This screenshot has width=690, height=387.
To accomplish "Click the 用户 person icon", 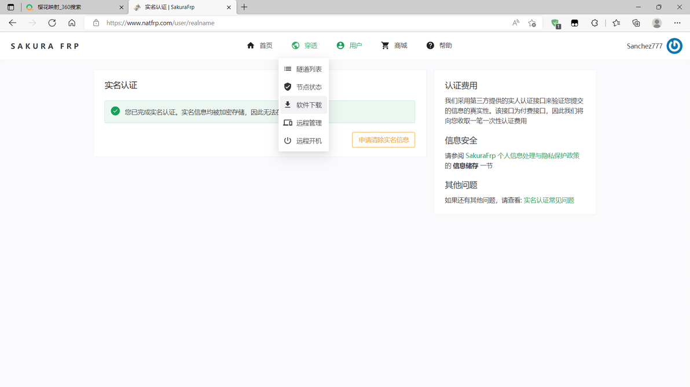I will click(x=340, y=45).
